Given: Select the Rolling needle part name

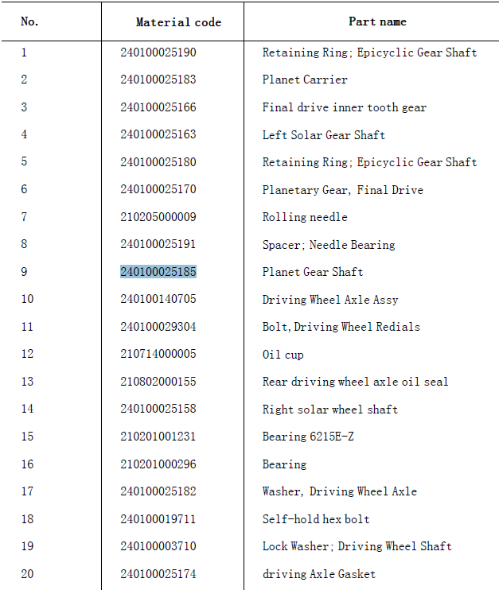Looking at the screenshot, I should (x=305, y=217).
